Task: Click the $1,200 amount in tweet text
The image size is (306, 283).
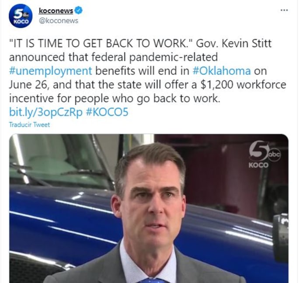Action: coord(217,85)
